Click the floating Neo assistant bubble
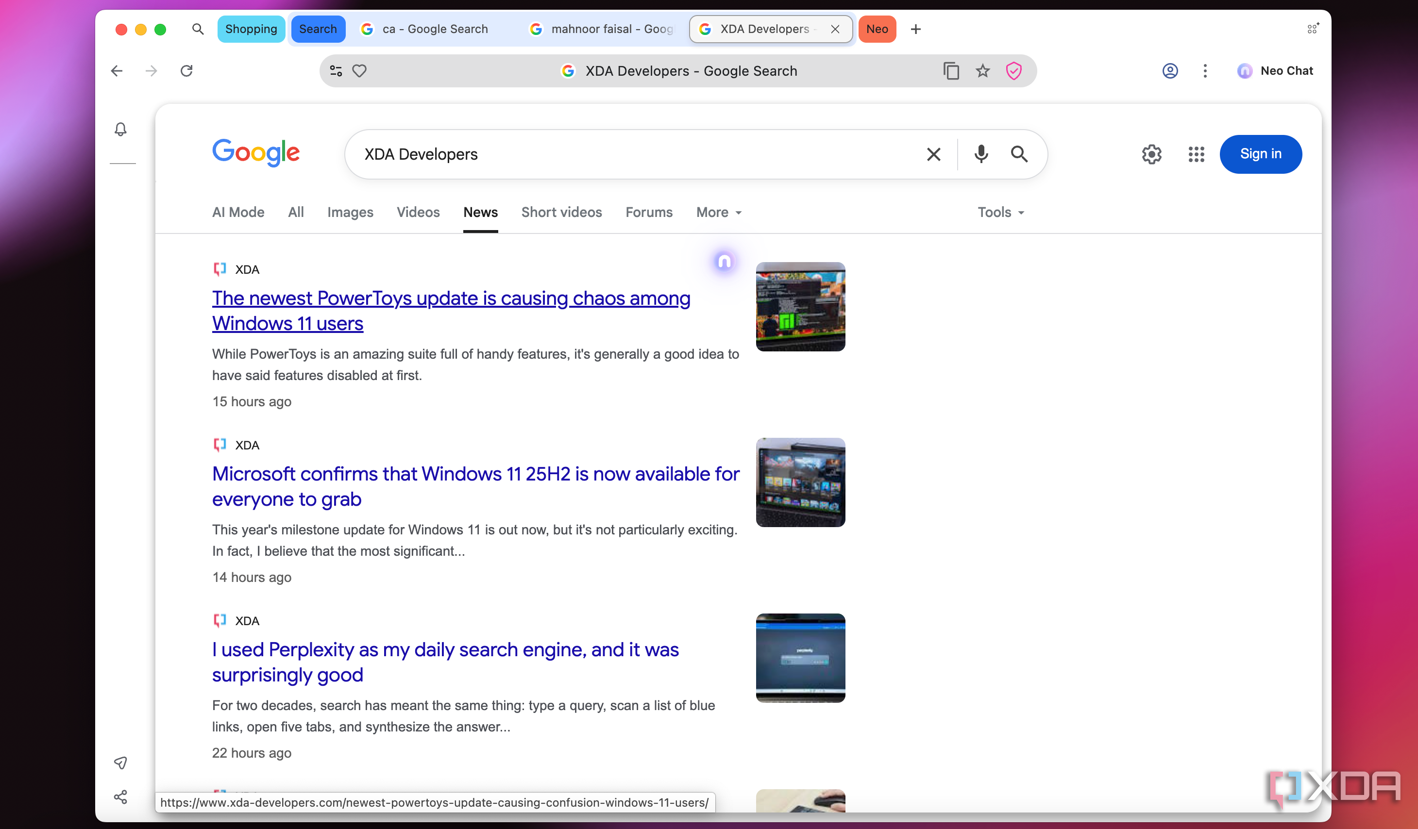This screenshot has height=829, width=1418. (x=724, y=262)
